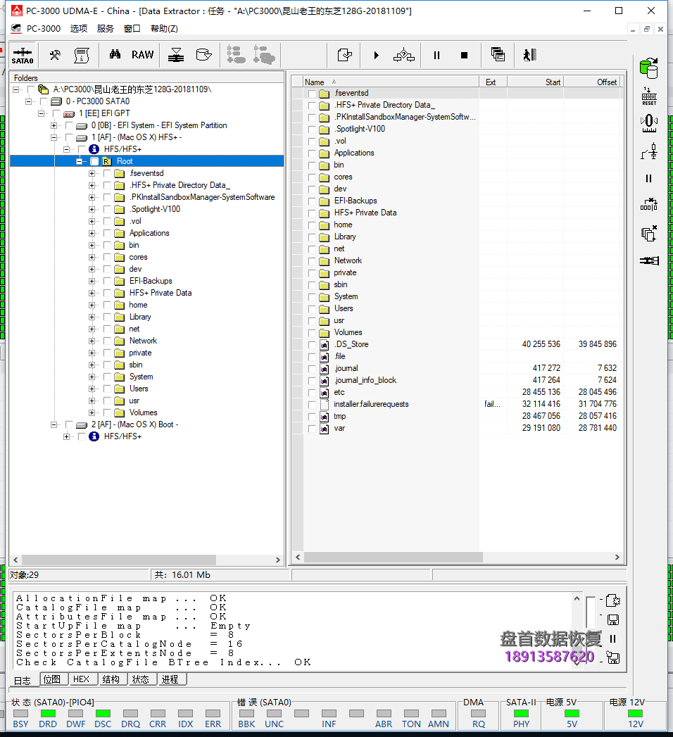Click the power probe icon in right sidebar
673x737 pixels.
coord(649,151)
